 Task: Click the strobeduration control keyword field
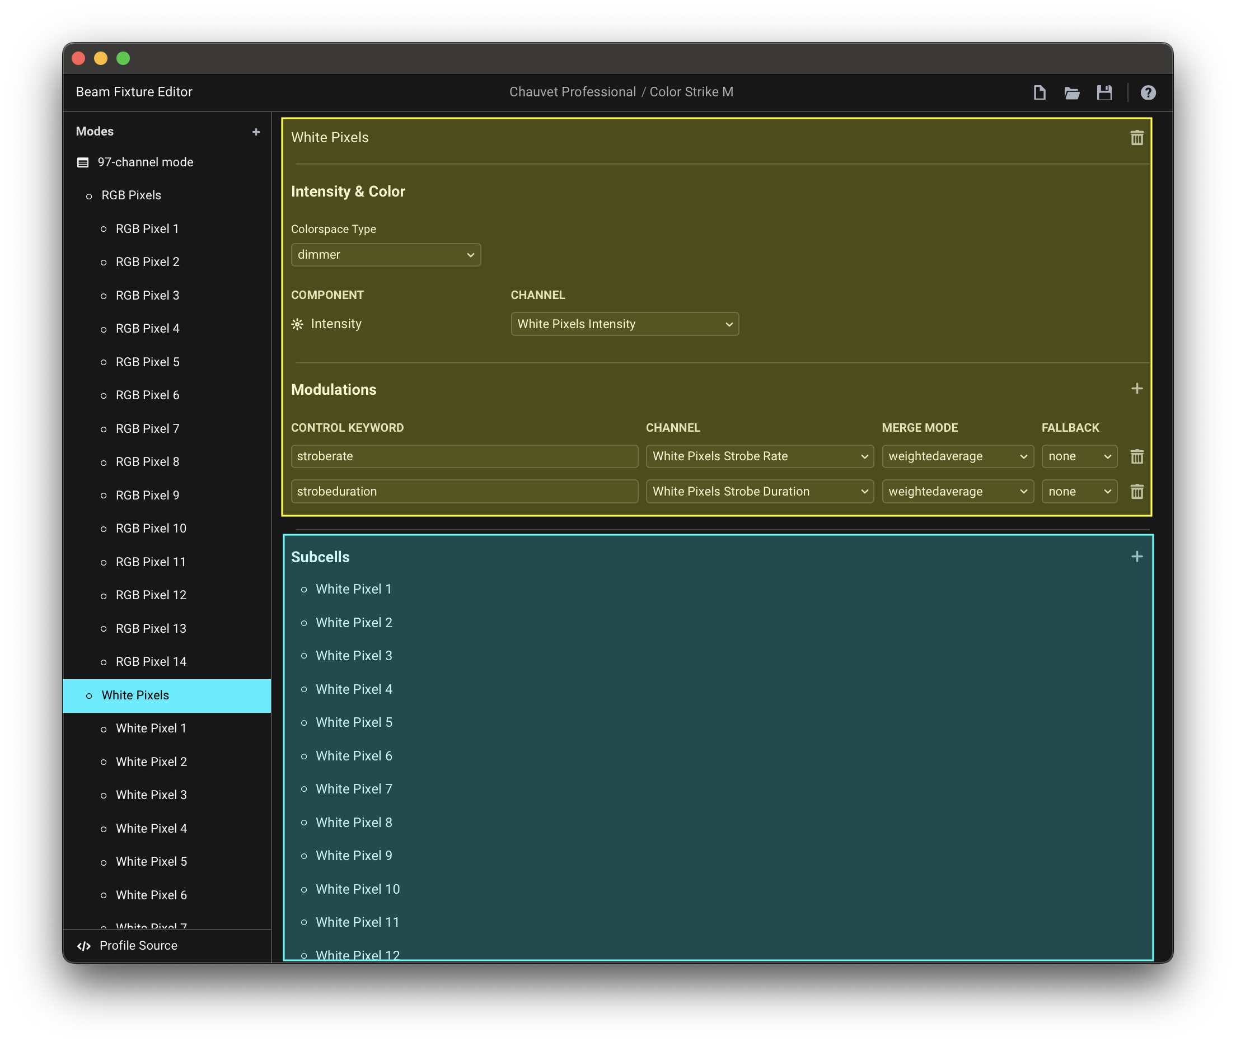pos(465,491)
